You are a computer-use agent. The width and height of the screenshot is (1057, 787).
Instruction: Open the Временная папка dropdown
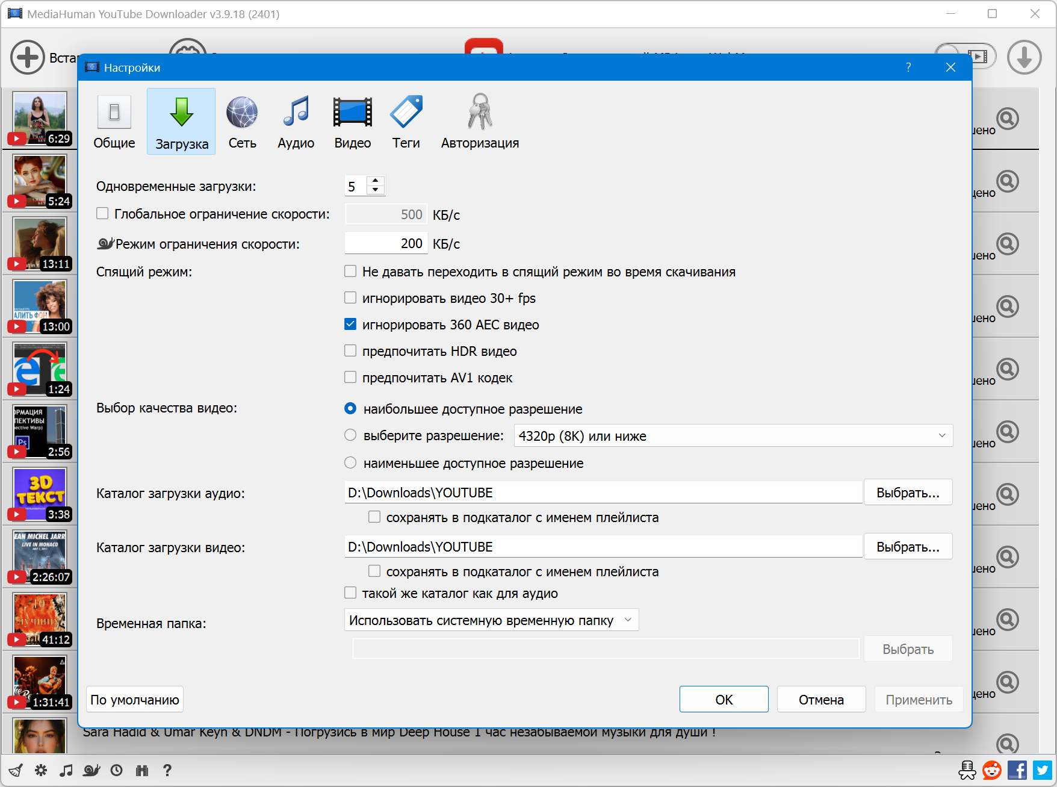point(491,620)
